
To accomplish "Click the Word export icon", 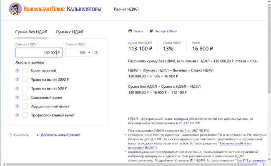I will tap(151, 31).
